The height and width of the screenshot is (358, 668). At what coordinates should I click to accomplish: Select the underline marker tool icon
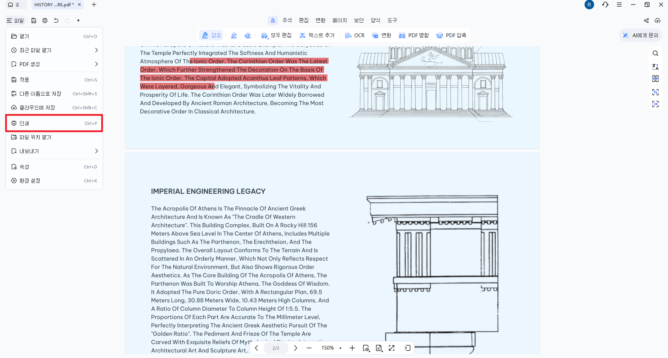point(234,35)
